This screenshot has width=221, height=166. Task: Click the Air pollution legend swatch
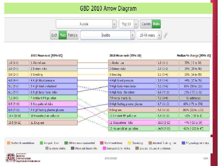pos(41,143)
